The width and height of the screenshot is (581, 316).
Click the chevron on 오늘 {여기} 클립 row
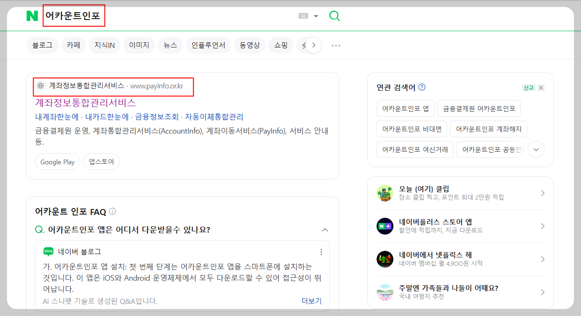tap(542, 193)
